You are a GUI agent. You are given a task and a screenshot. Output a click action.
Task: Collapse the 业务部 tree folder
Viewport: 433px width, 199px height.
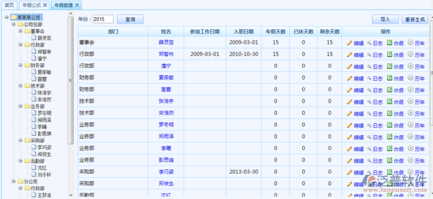(21, 107)
